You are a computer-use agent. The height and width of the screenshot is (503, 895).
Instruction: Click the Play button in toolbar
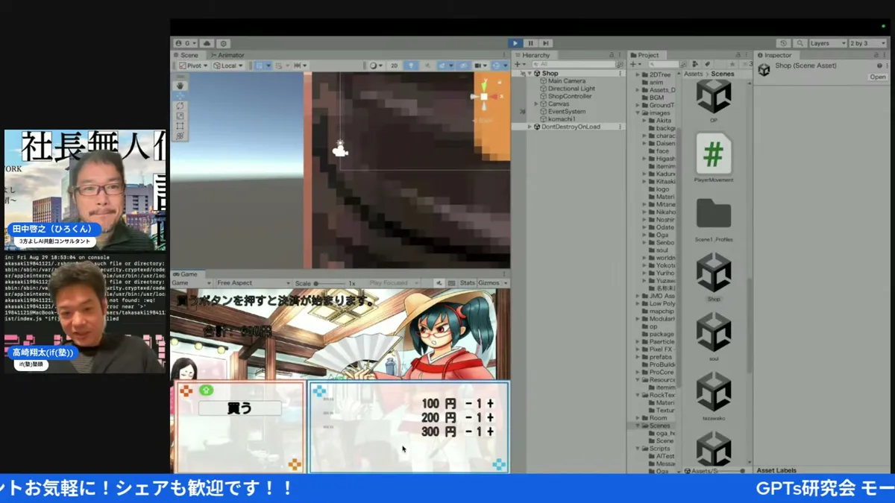515,43
